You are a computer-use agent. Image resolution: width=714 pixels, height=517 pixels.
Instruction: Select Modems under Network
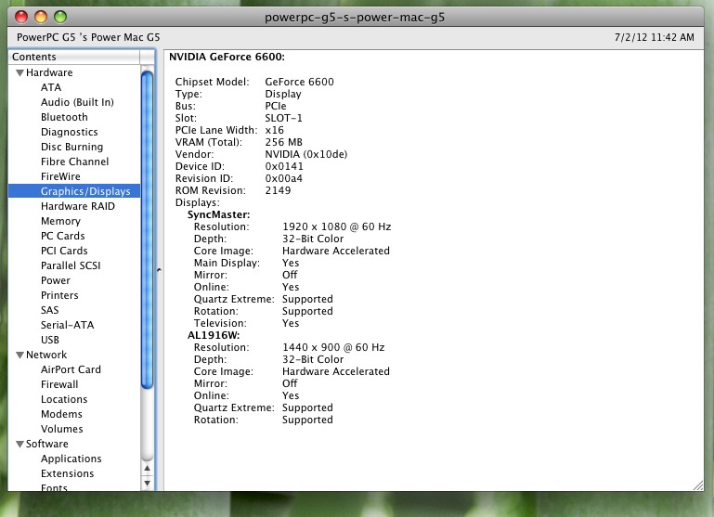[x=61, y=414]
